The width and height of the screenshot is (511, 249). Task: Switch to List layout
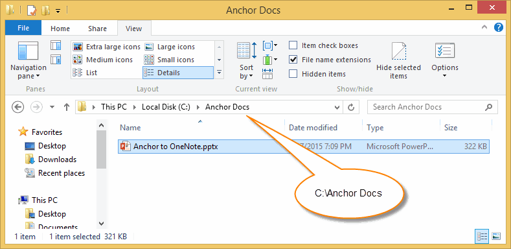click(x=85, y=73)
